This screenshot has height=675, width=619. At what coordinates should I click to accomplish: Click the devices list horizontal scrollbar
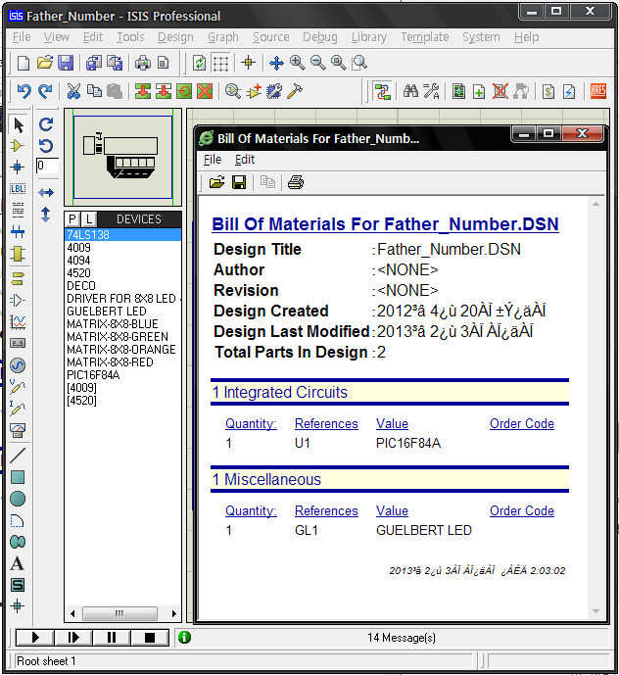click(x=123, y=613)
